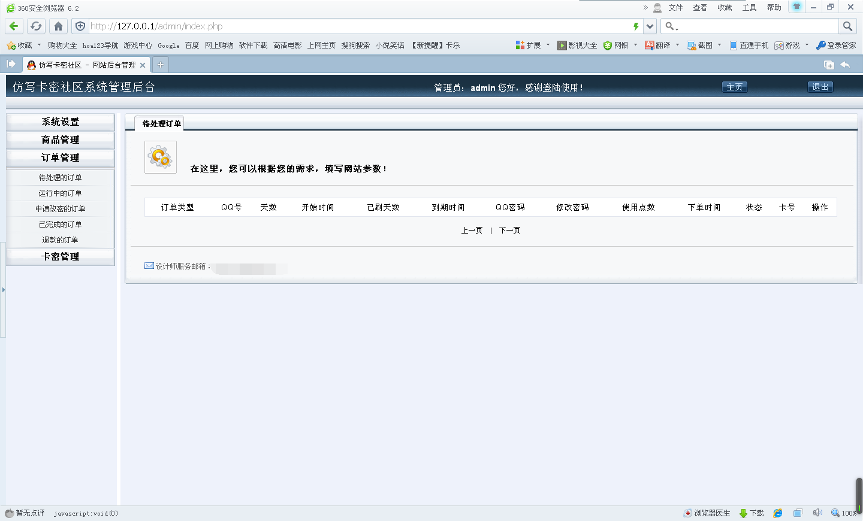Collapse 订单管理 sidebar section
863x521 pixels.
coord(60,158)
